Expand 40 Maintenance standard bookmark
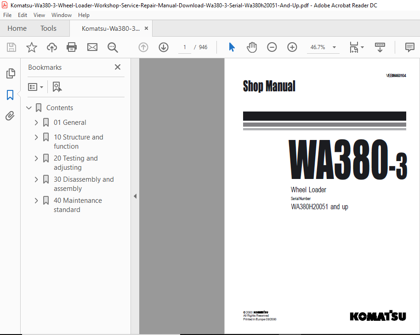Viewport: 420px width, 335px height. tap(36, 201)
